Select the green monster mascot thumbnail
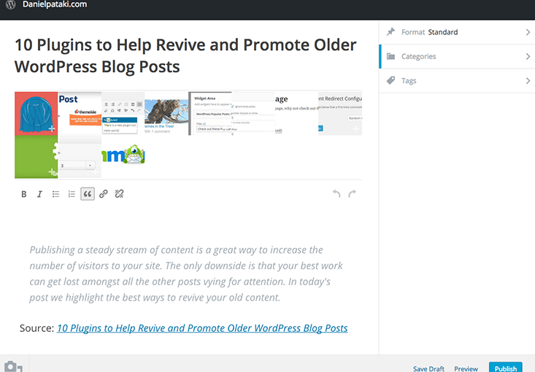The height and width of the screenshot is (372, 535). [123, 157]
